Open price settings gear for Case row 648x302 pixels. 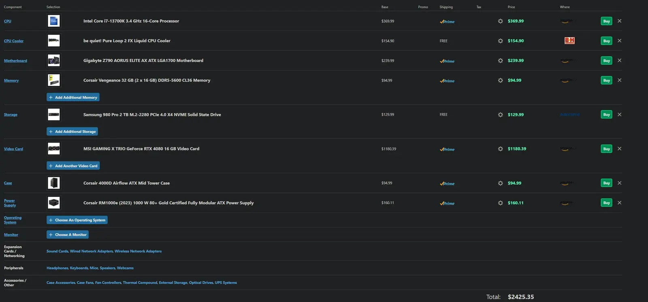tap(500, 183)
